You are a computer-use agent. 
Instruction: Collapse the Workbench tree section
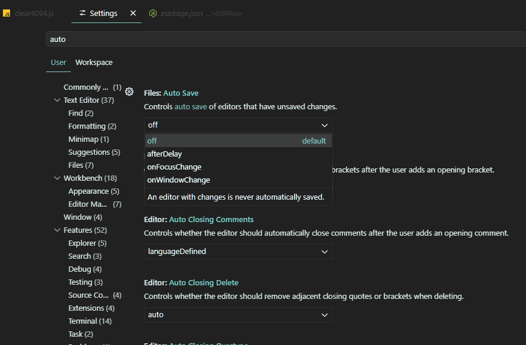[x=57, y=178]
